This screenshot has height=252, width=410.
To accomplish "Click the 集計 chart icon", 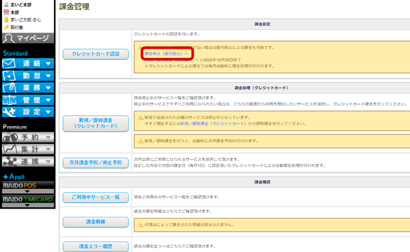I will (10, 149).
